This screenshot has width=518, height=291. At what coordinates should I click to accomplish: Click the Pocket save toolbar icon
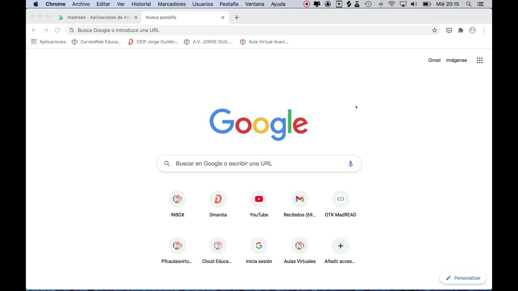[x=449, y=30]
